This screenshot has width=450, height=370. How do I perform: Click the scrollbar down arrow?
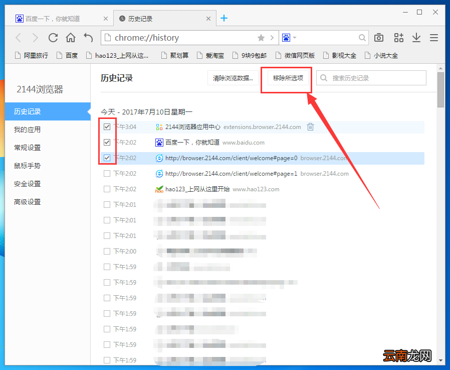click(440, 360)
